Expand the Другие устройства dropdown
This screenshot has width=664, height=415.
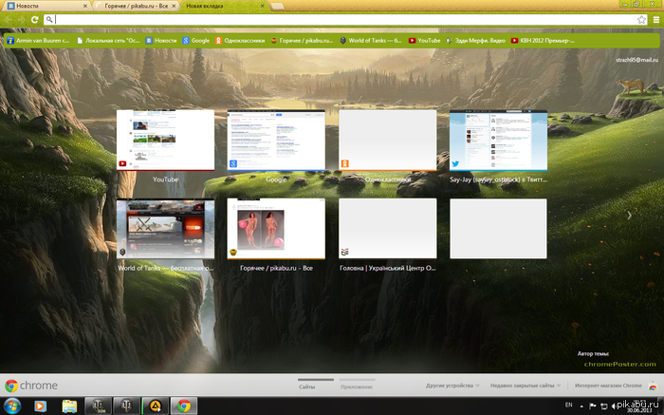pos(452,386)
